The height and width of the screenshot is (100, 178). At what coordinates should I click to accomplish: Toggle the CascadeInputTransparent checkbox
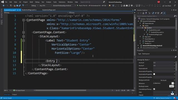tap(154, 89)
